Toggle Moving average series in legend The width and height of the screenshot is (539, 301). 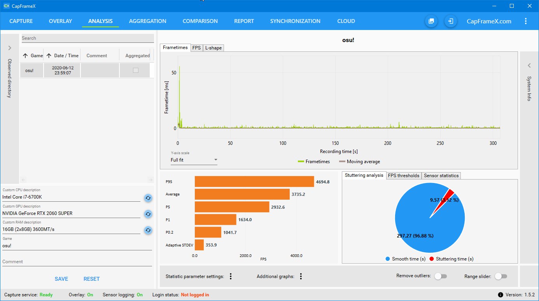click(360, 162)
